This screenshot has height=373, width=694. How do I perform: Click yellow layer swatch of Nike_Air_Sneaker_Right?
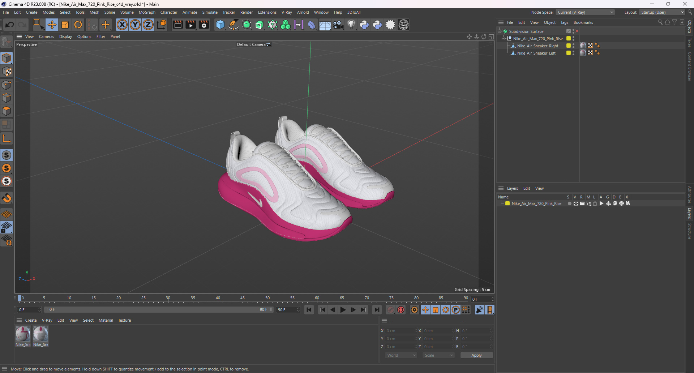(x=569, y=46)
